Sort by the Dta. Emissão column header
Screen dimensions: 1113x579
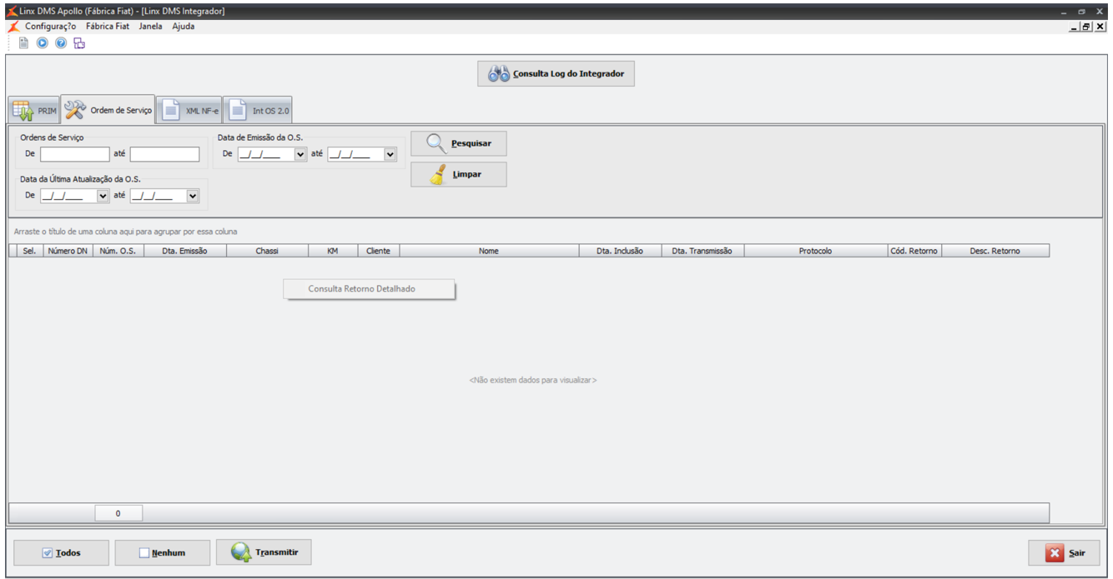[185, 251]
